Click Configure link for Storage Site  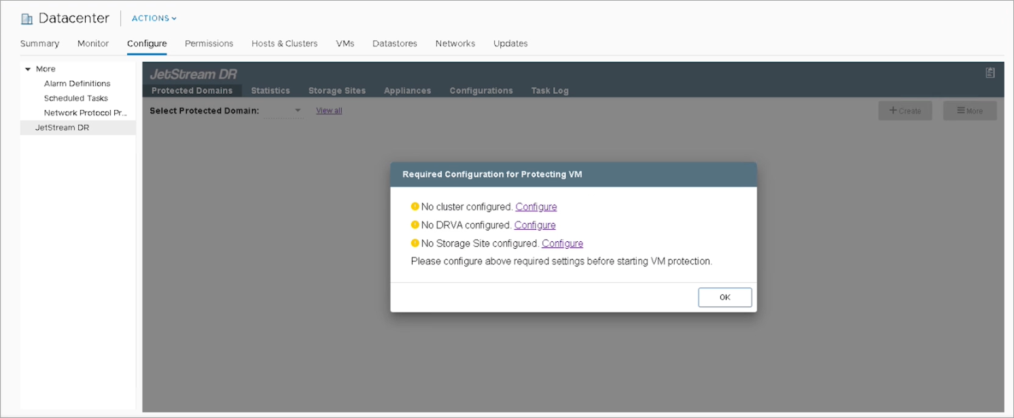562,243
